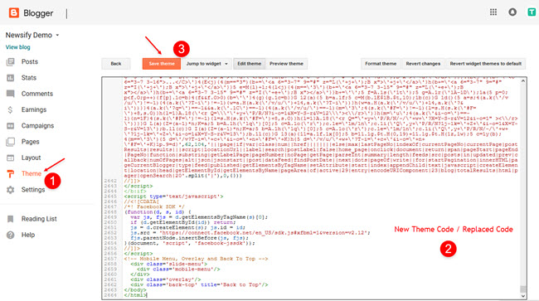The height and width of the screenshot is (301, 539).
Task: Click line number 2642 in the gutter
Action: pos(110,181)
